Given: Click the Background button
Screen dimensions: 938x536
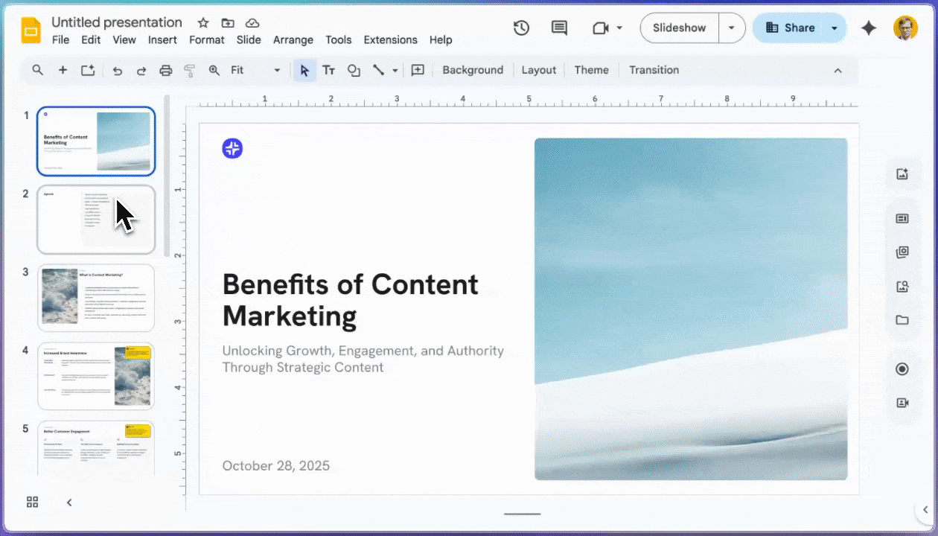Looking at the screenshot, I should click(473, 70).
